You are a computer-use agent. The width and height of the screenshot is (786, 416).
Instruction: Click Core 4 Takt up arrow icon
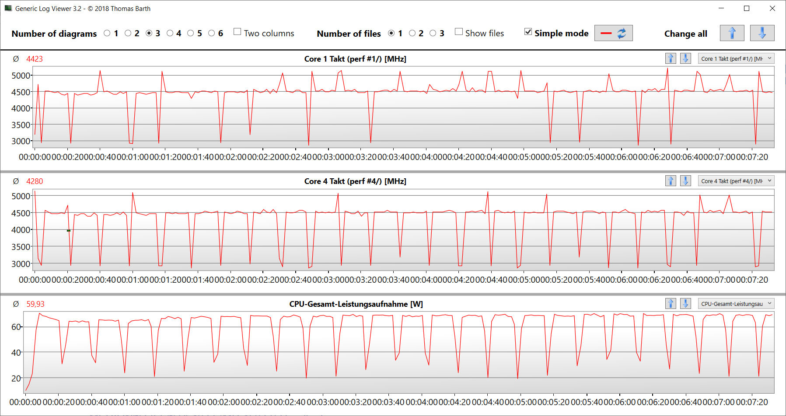click(671, 181)
